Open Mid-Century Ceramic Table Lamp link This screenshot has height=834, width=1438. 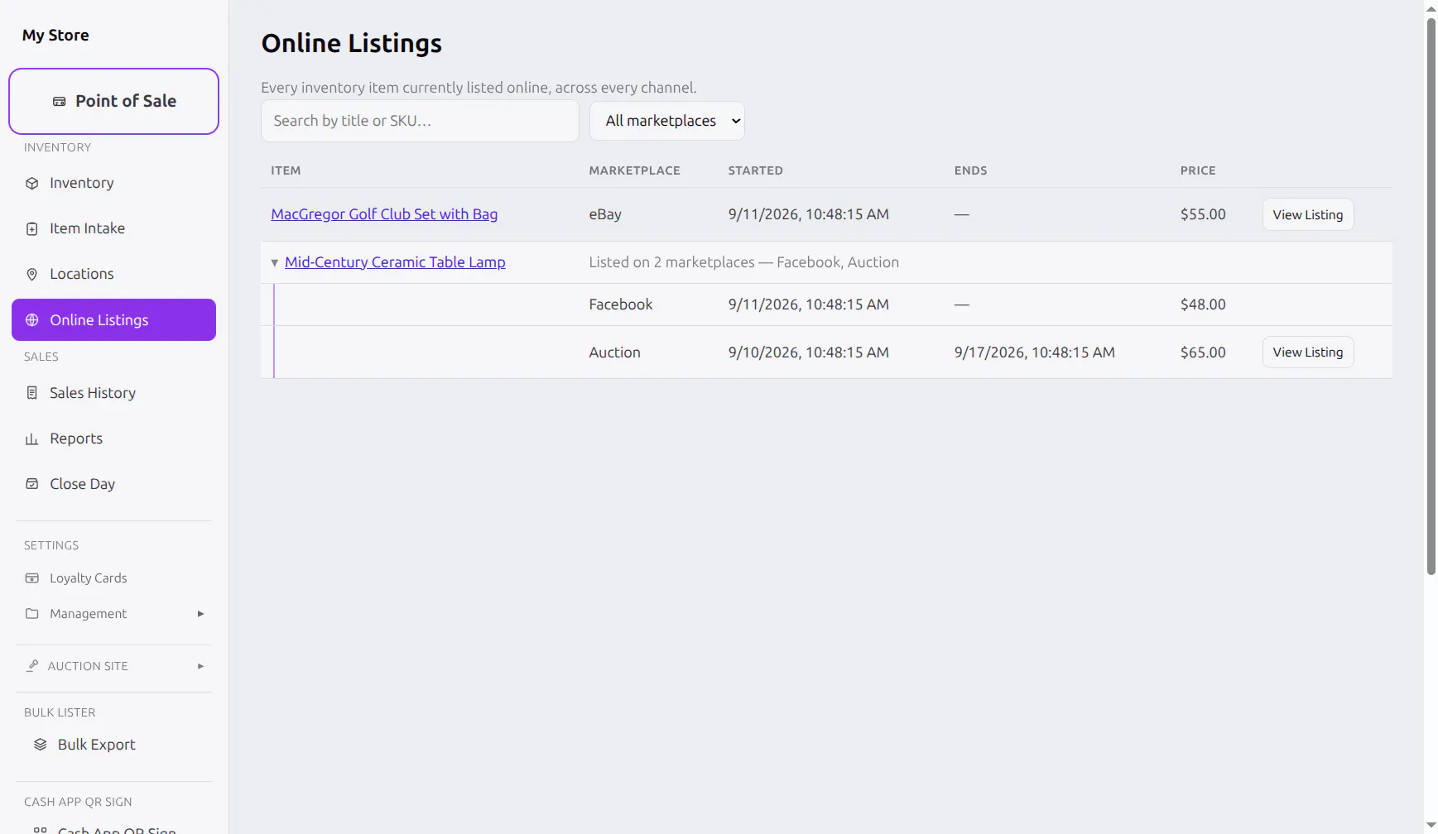tap(395, 262)
